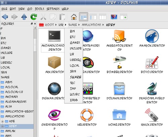
Task: Switch to Columns view mode
Action: coord(102,17)
